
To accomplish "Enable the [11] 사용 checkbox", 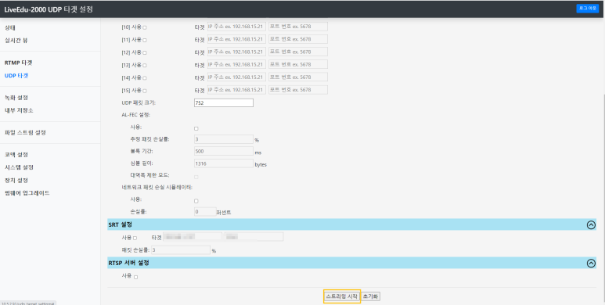I will point(145,40).
